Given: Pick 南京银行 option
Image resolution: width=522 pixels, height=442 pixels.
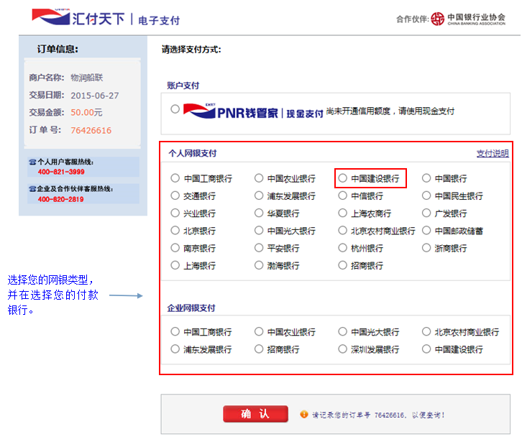Looking at the screenshot, I should pyautogui.click(x=175, y=248).
